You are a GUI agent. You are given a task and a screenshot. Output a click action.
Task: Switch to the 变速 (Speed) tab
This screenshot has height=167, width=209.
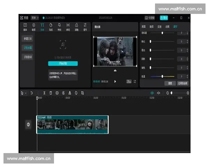[x=159, y=26]
